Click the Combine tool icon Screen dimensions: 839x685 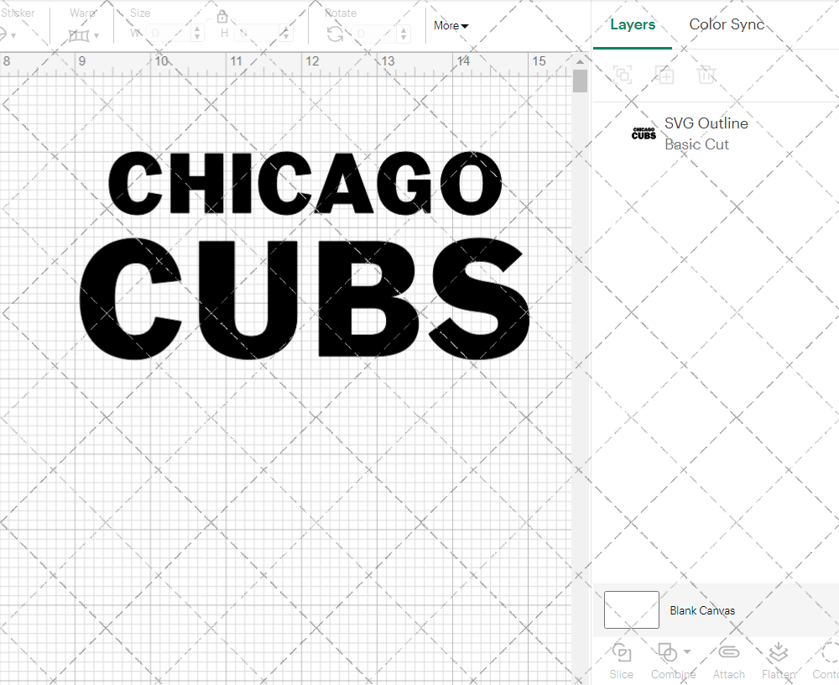pos(667,651)
